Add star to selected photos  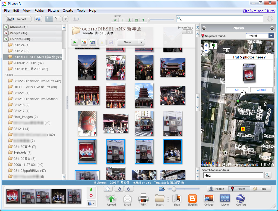pos(108,189)
